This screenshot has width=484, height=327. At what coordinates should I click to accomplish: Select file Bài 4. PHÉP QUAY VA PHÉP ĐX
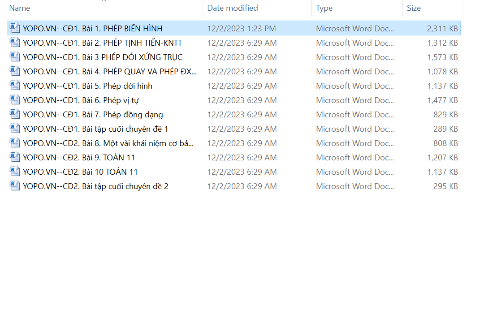[x=110, y=72]
